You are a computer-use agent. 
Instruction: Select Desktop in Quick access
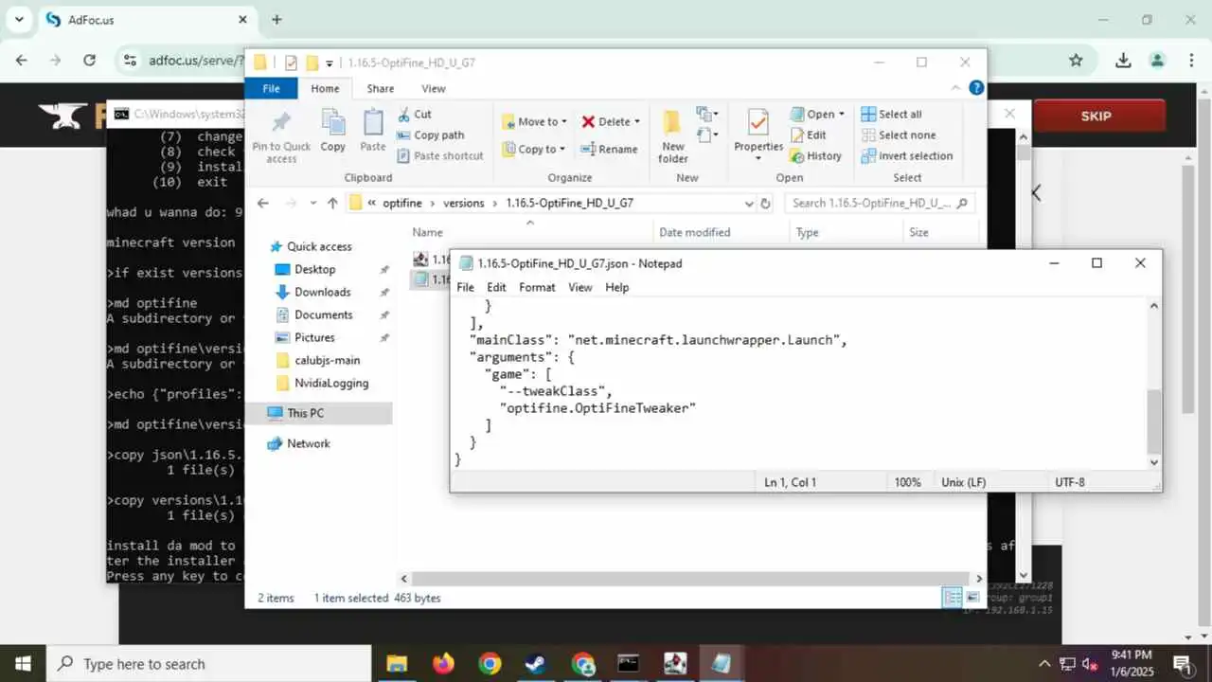[x=314, y=269]
